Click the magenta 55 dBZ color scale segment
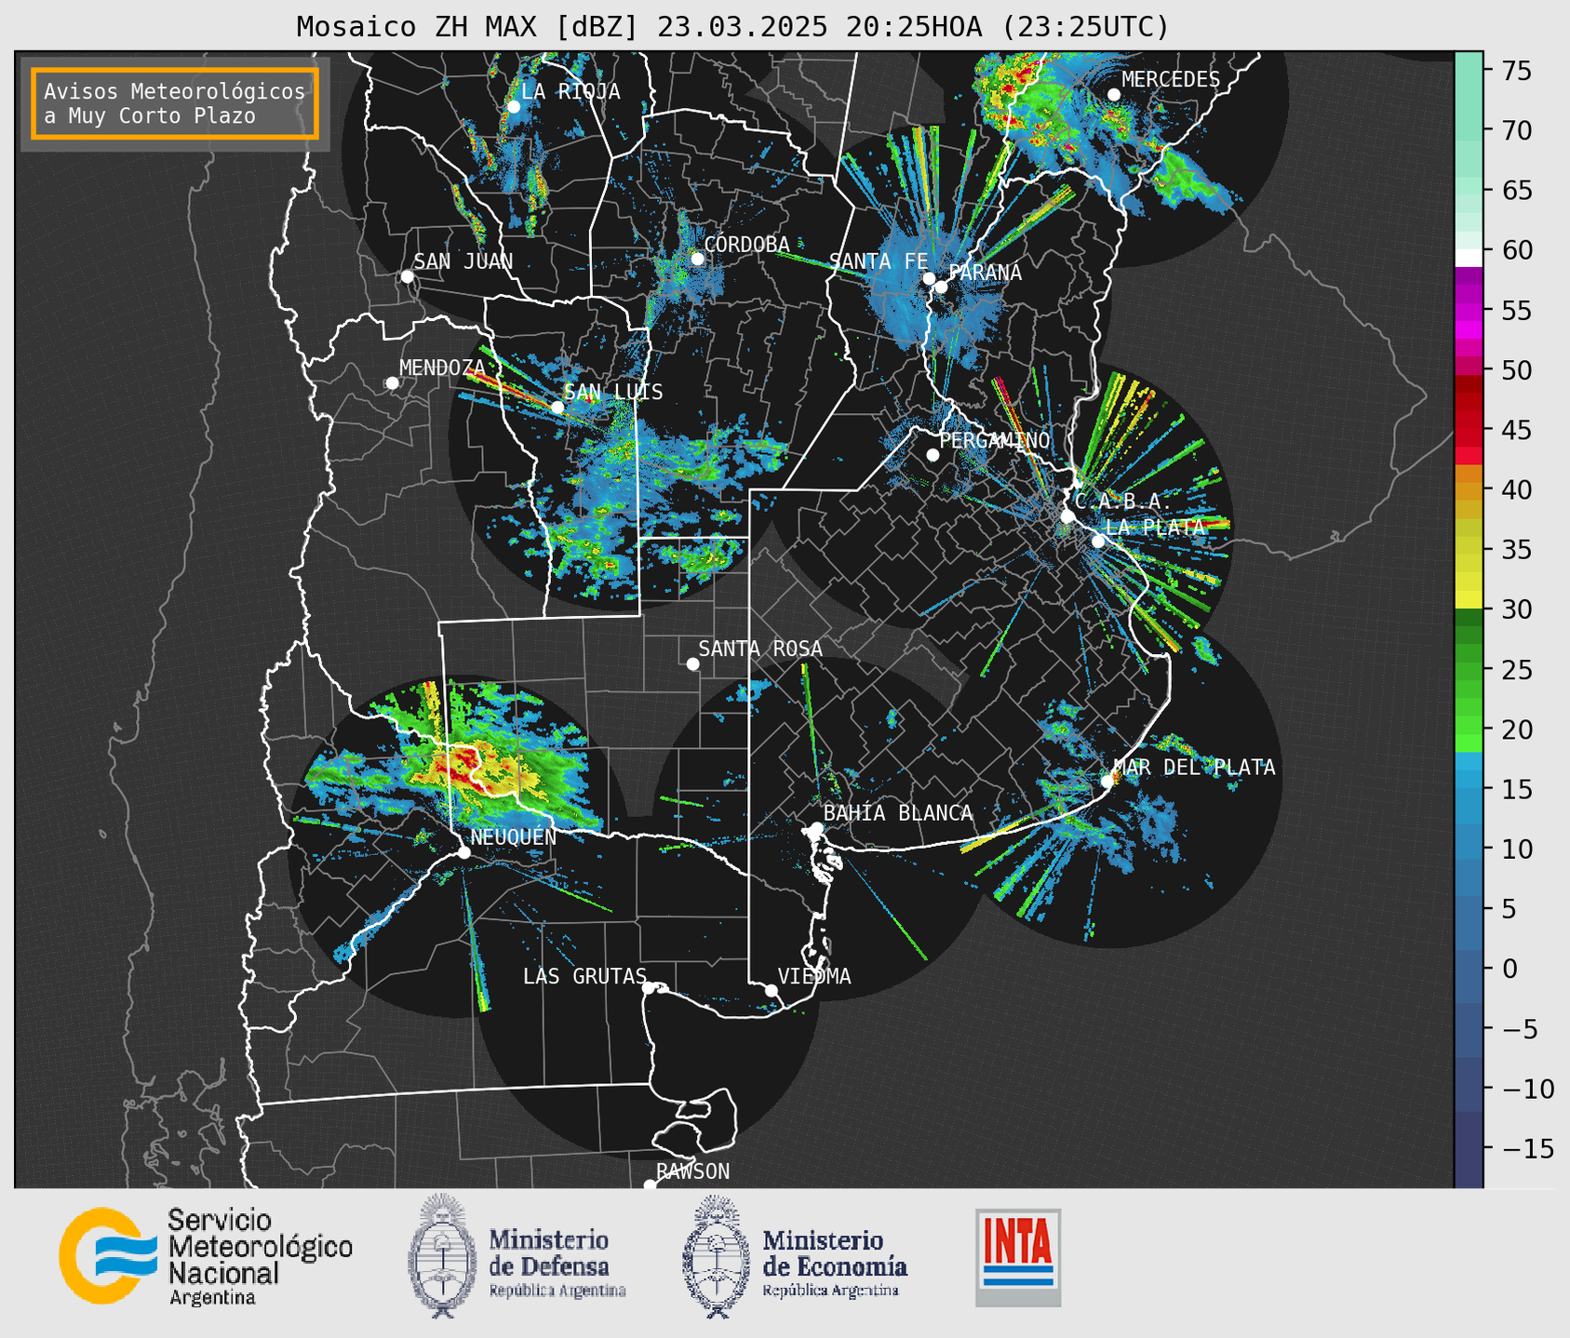Screen dimensions: 1570x1338 coord(1469,310)
